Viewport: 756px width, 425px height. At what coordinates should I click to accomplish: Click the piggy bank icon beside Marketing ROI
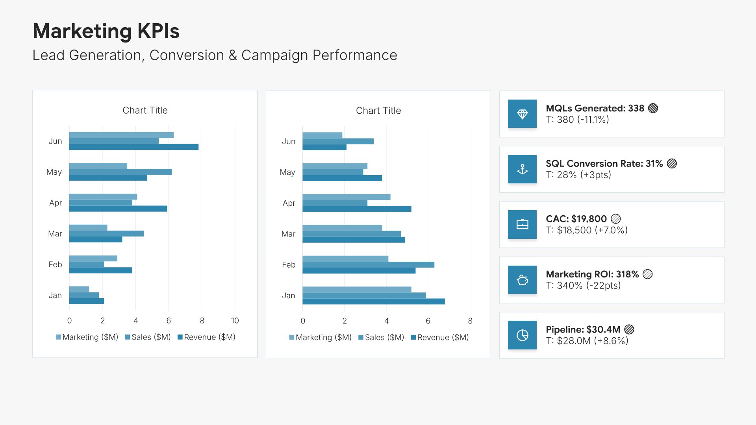(522, 280)
